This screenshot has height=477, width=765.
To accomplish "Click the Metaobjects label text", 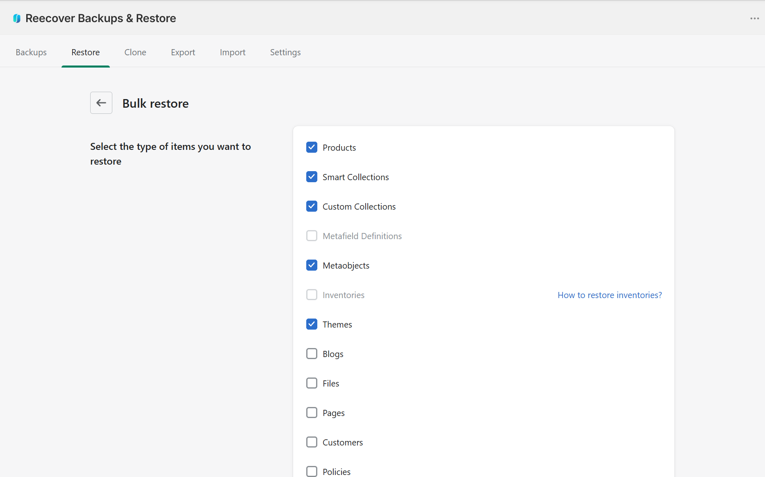I will (346, 266).
